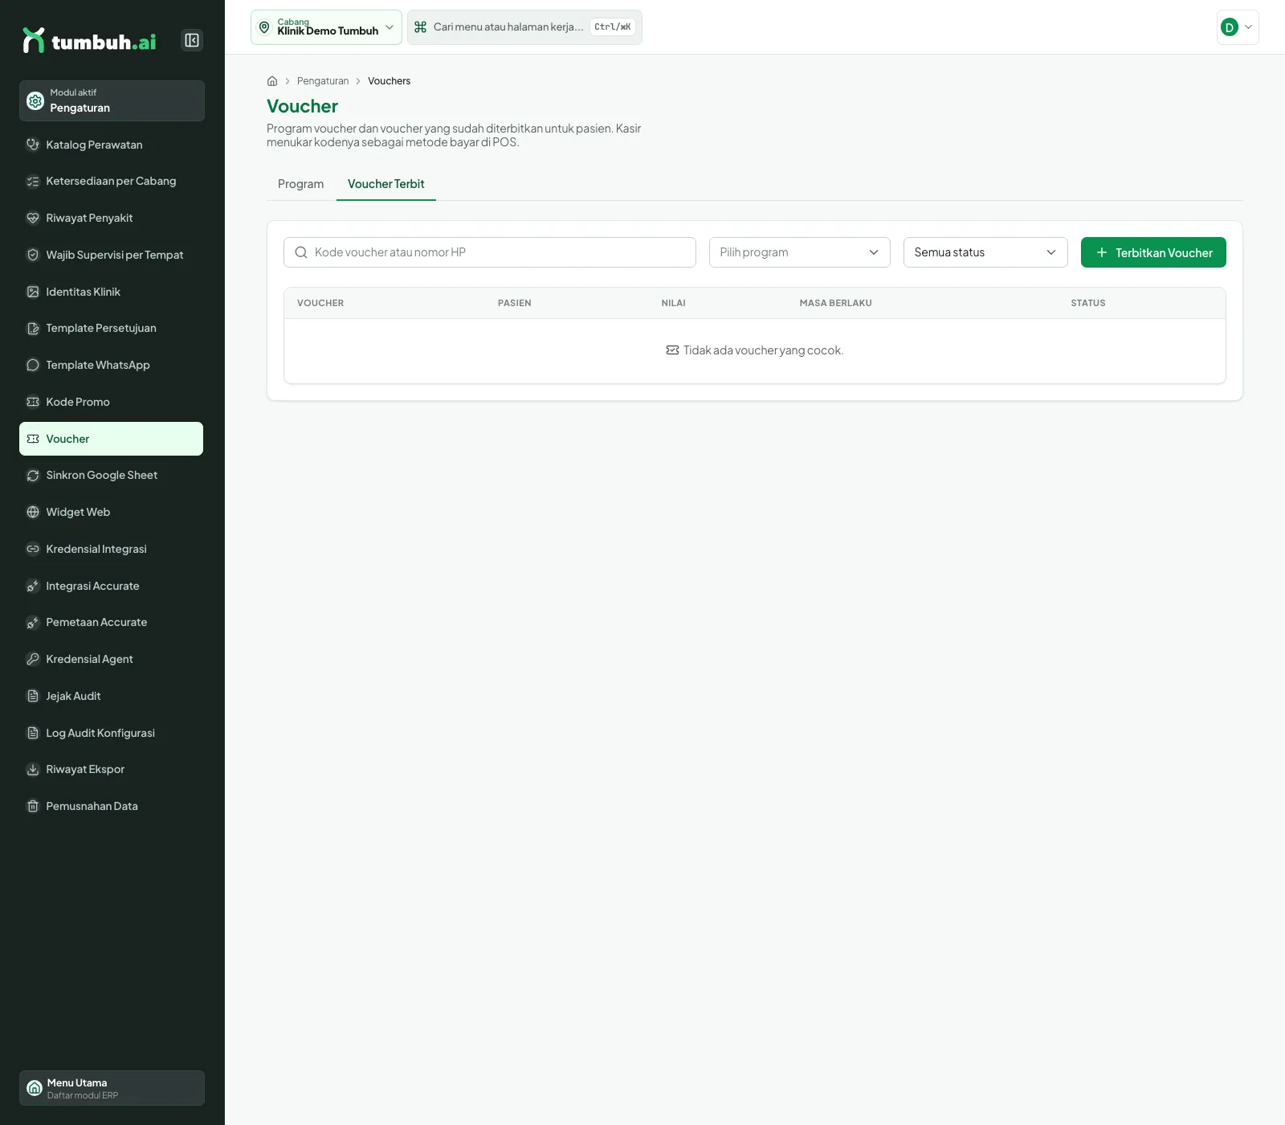
Task: Open Integrasi Accurate
Action: (111, 586)
